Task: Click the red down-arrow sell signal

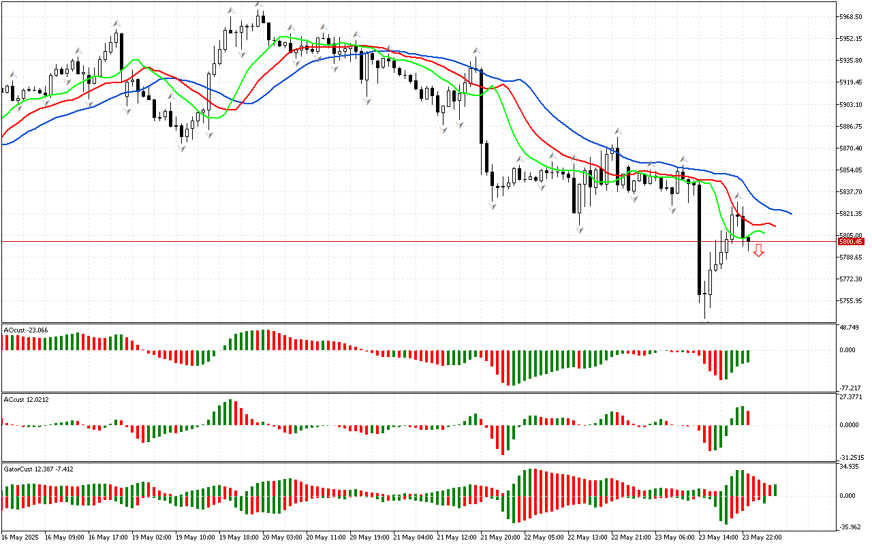Action: pos(758,251)
